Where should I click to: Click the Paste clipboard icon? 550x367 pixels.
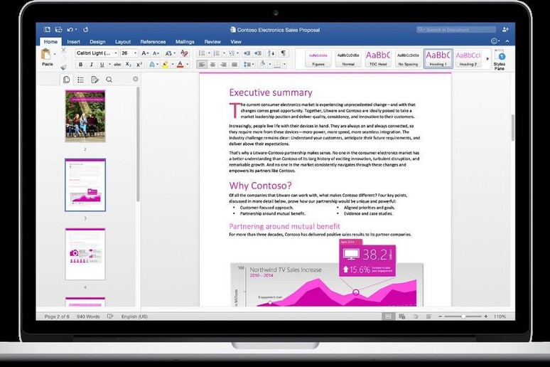pyautogui.click(x=46, y=55)
